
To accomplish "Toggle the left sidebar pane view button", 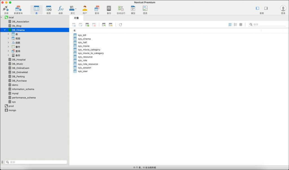I will click(x=257, y=8).
